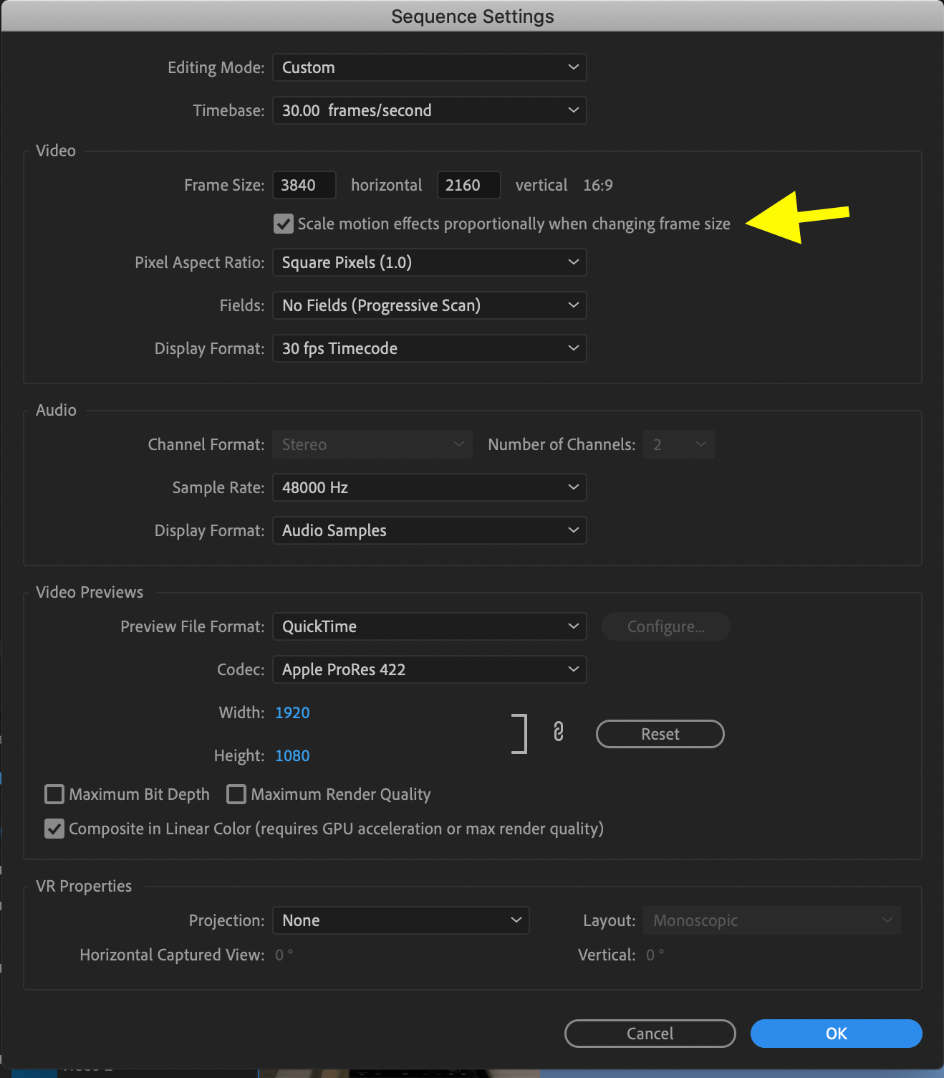This screenshot has width=944, height=1078.
Task: Open the Preview File Format dropdown
Action: coord(429,626)
